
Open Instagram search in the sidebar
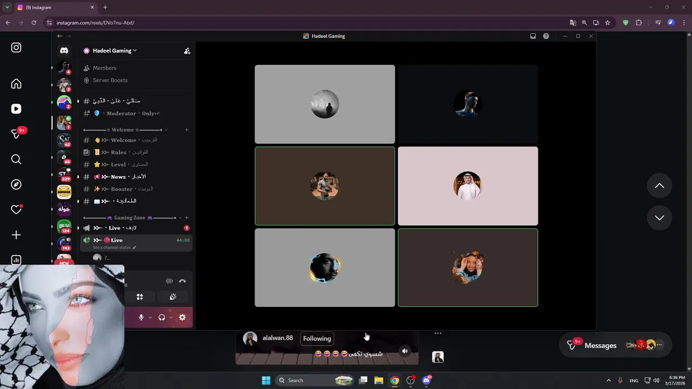pyautogui.click(x=16, y=159)
